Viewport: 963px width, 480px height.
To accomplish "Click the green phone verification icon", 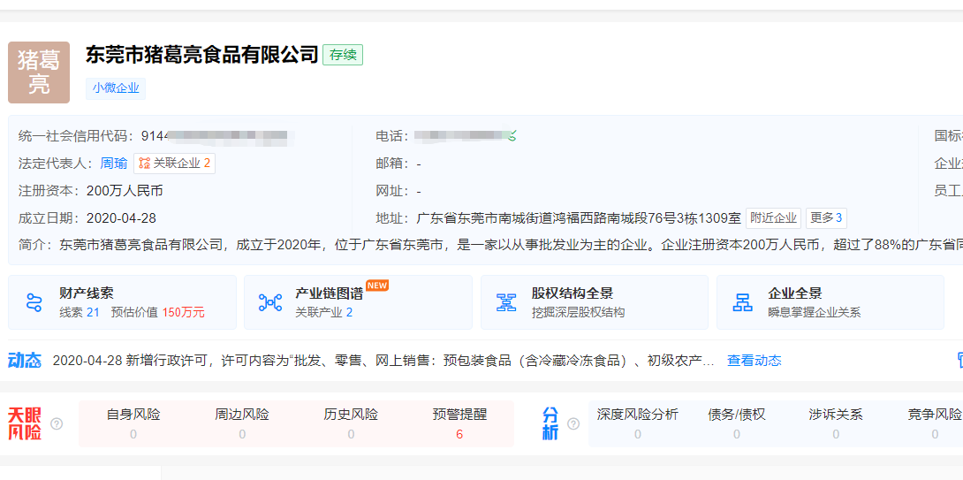I will coord(511,136).
